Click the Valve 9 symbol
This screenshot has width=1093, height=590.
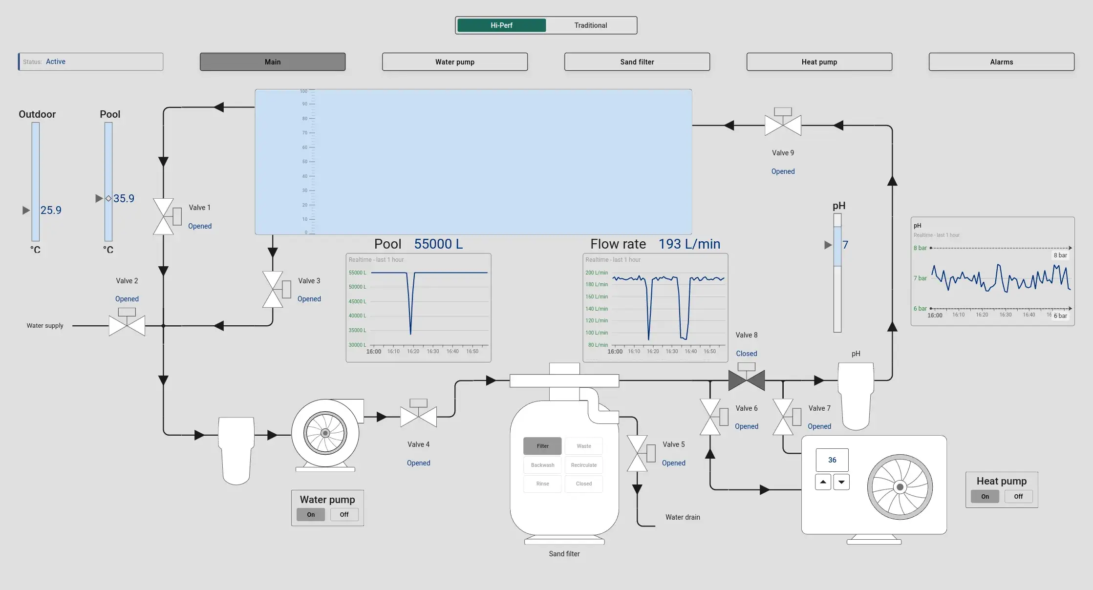[x=783, y=125]
